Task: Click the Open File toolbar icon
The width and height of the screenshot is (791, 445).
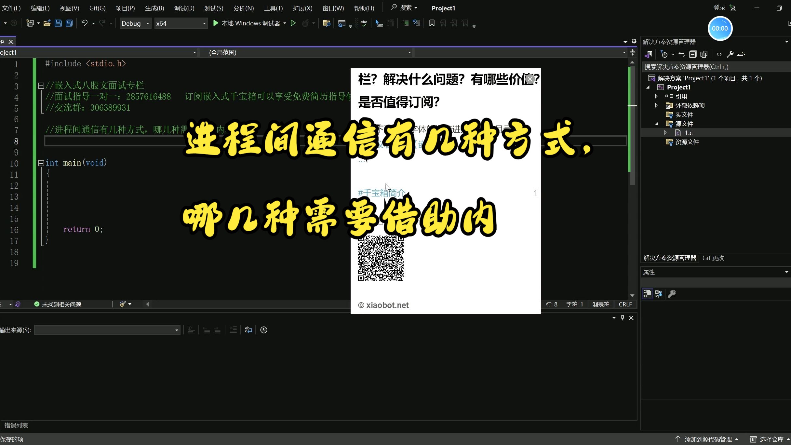Action: tap(47, 23)
